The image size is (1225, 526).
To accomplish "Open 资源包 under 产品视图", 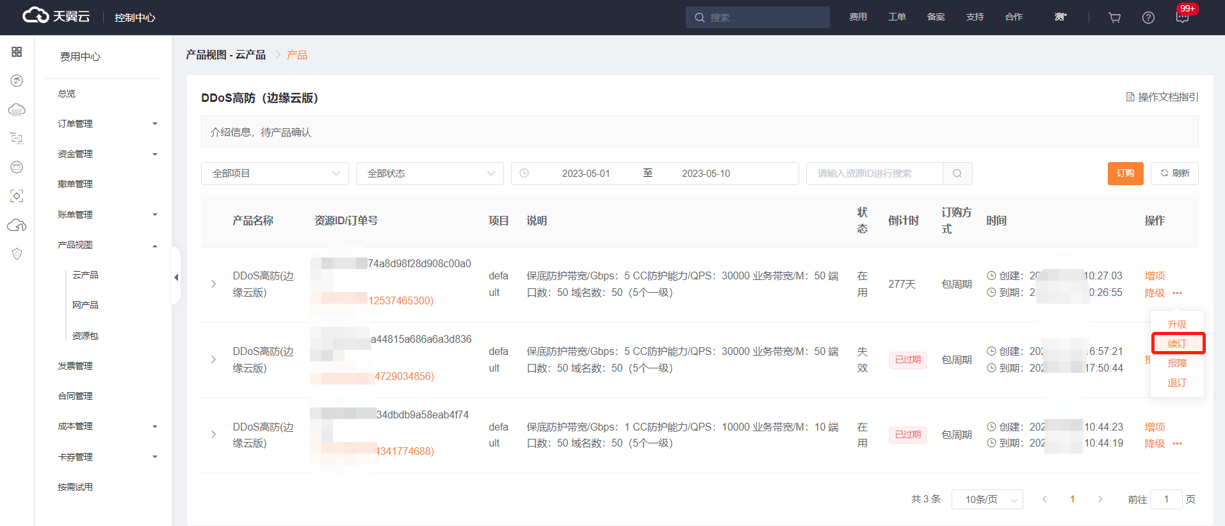I will coord(85,336).
